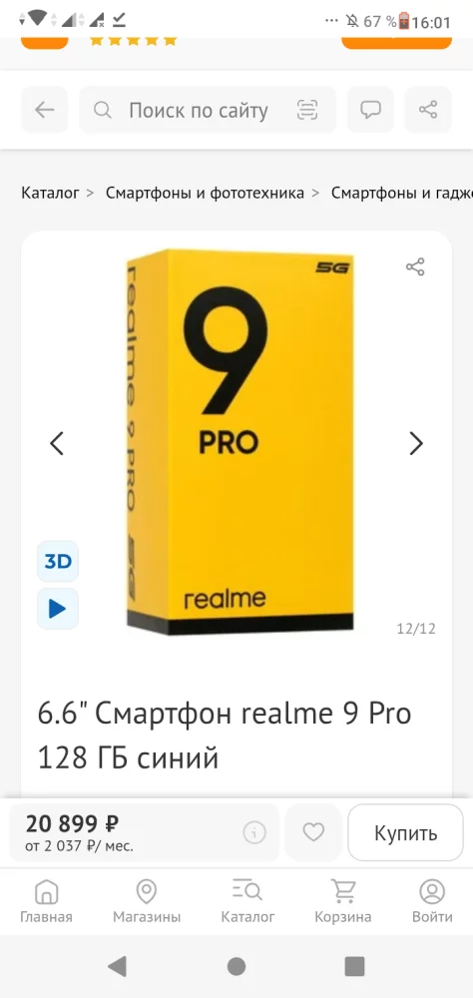Share the product via card share icon

pyautogui.click(x=415, y=266)
